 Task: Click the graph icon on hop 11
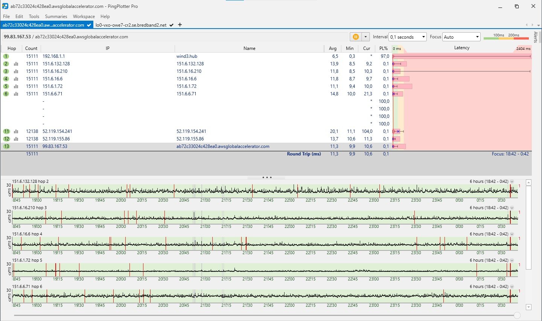16,131
